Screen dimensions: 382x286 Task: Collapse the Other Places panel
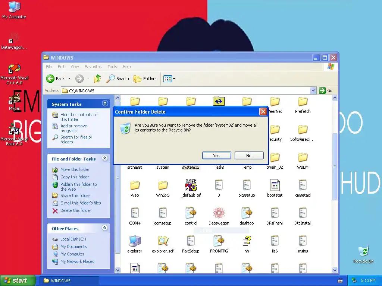[105, 228]
